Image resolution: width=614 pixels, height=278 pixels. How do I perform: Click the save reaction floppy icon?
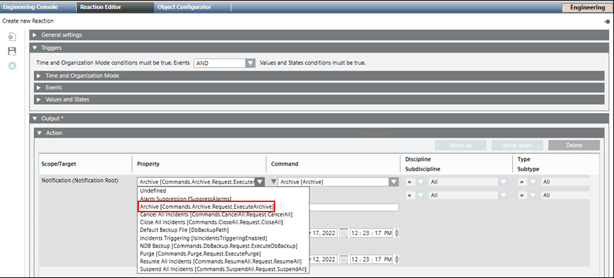12,51
